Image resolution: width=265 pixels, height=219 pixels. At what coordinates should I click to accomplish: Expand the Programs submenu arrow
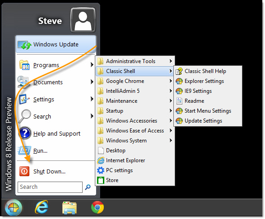pyautogui.click(x=92, y=64)
